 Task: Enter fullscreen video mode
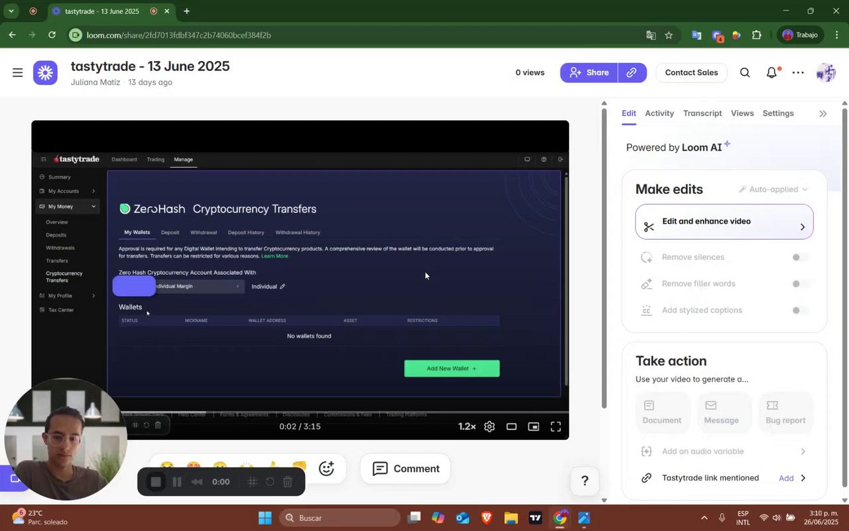point(556,427)
